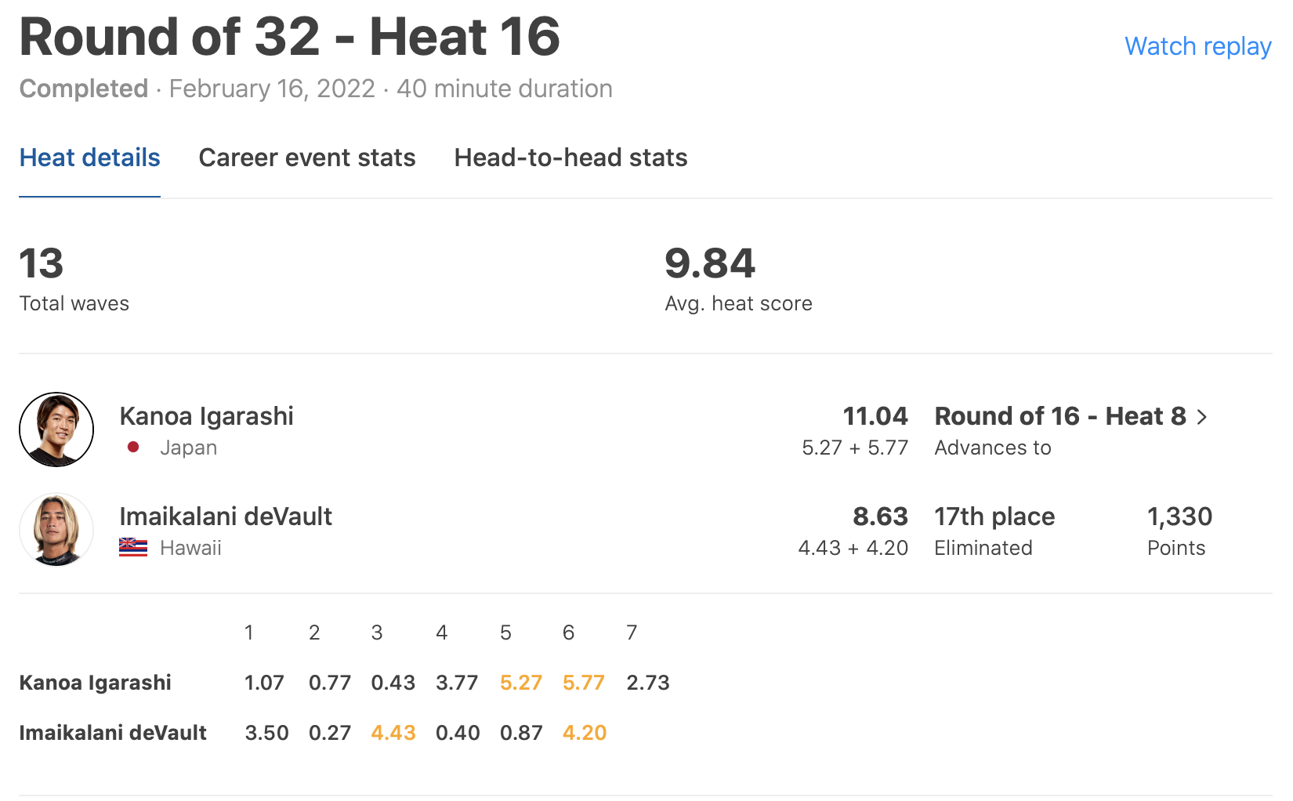The width and height of the screenshot is (1293, 801).
Task: Click Imaikalani deVault's profile photo
Action: (56, 530)
